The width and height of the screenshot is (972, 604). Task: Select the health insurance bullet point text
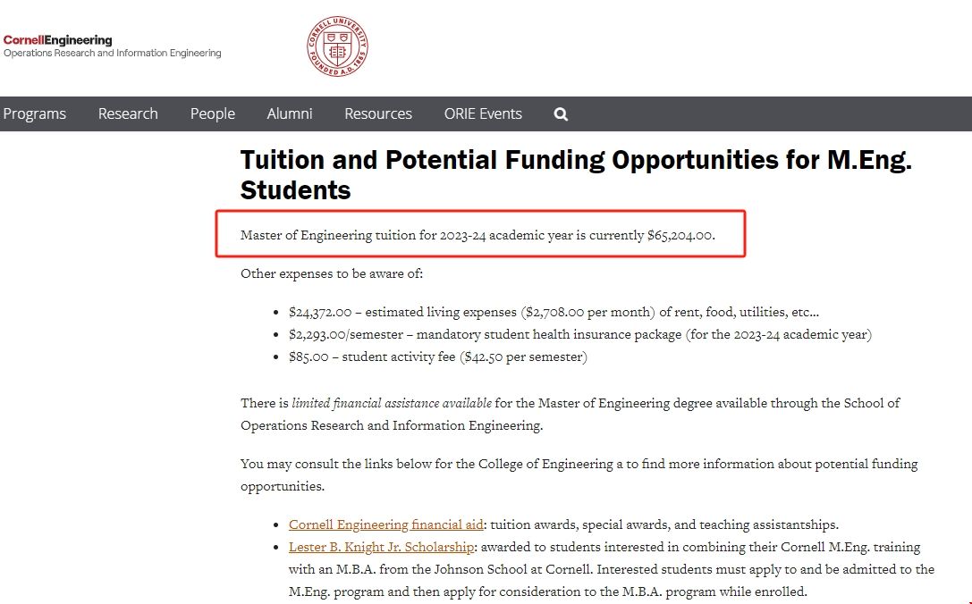(581, 334)
